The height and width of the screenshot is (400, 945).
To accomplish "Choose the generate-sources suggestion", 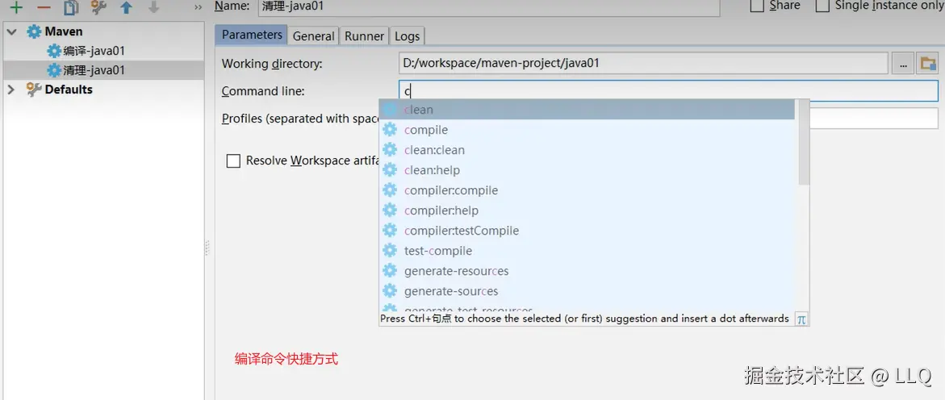I will pos(587,291).
